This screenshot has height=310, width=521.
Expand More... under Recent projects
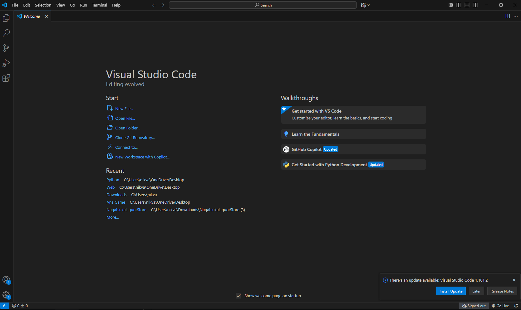tap(112, 217)
